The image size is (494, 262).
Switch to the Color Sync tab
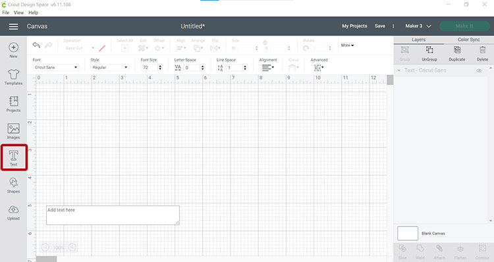[x=469, y=39]
